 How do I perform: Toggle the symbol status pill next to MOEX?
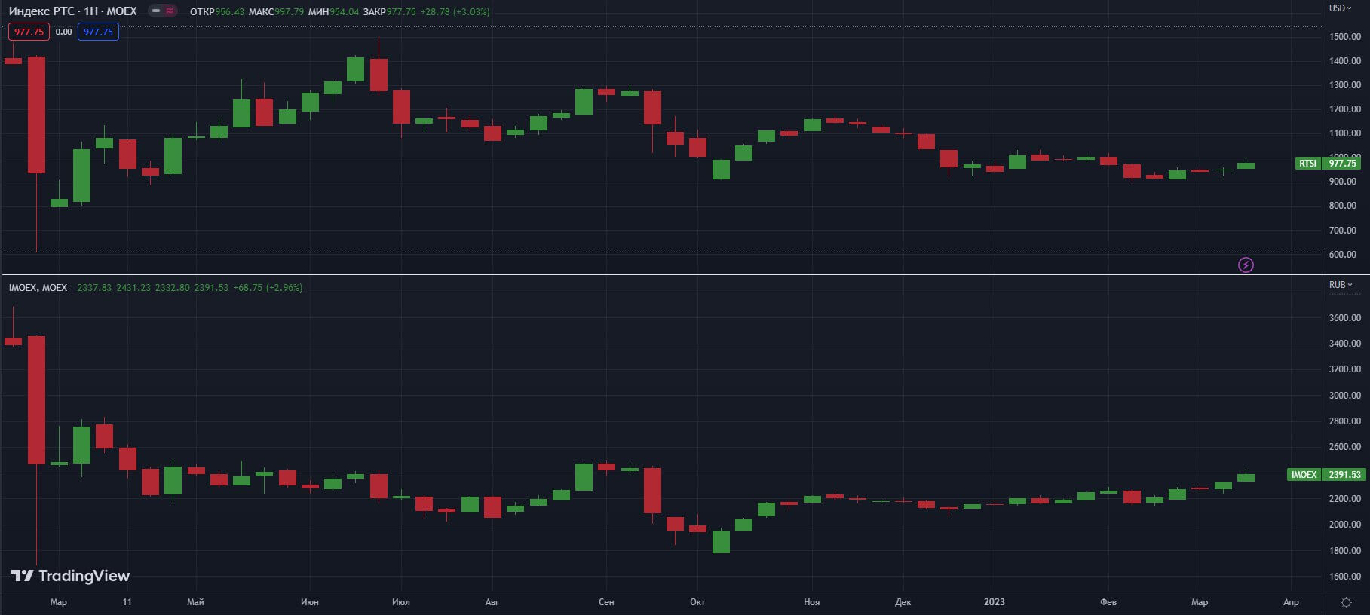click(162, 11)
